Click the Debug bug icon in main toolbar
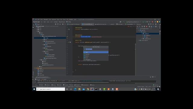193x109 pixels. pos(145,22)
